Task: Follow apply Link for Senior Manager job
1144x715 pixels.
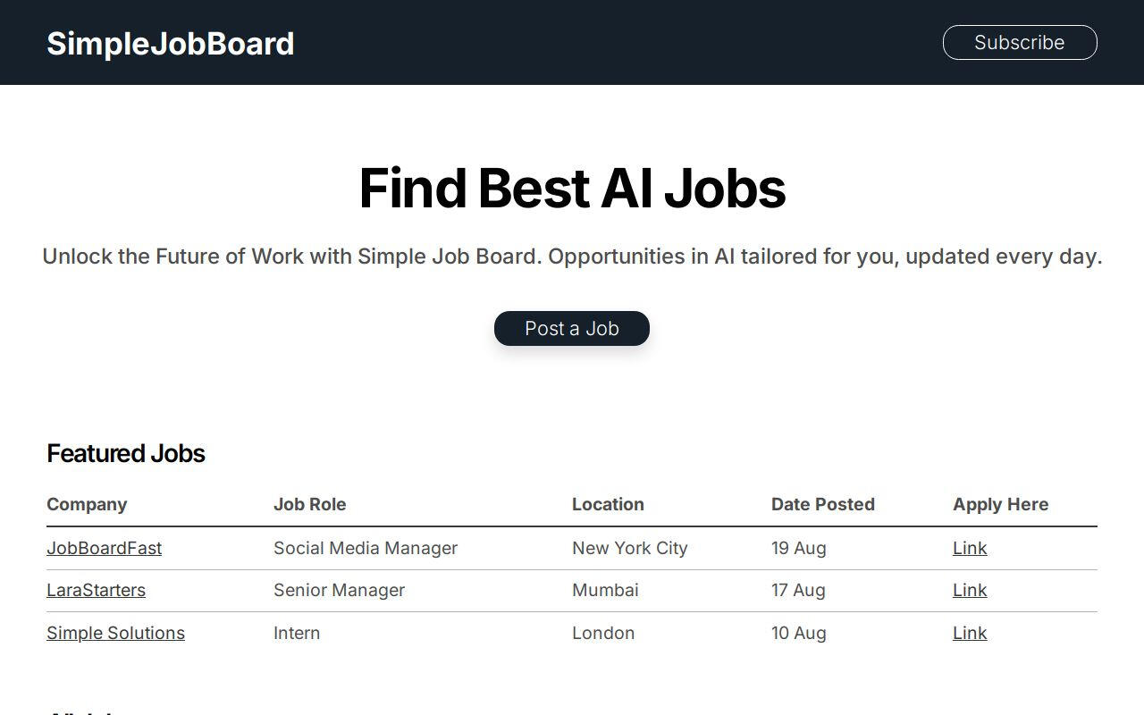Action: [970, 590]
